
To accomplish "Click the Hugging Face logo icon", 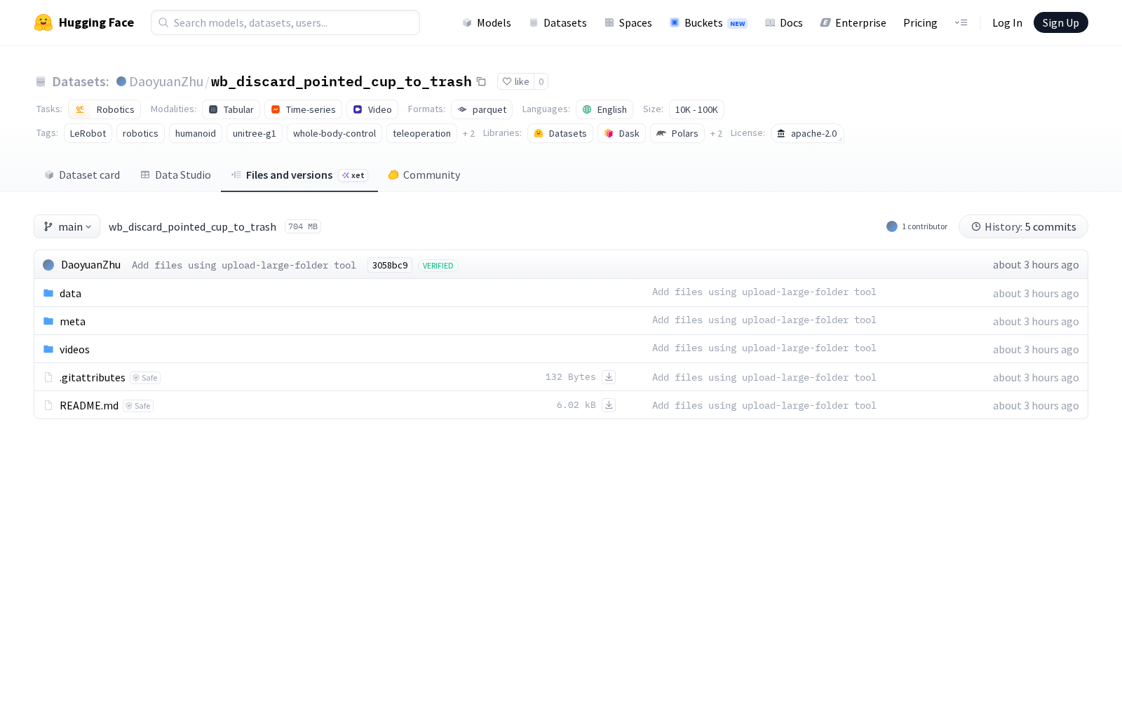I will (43, 22).
